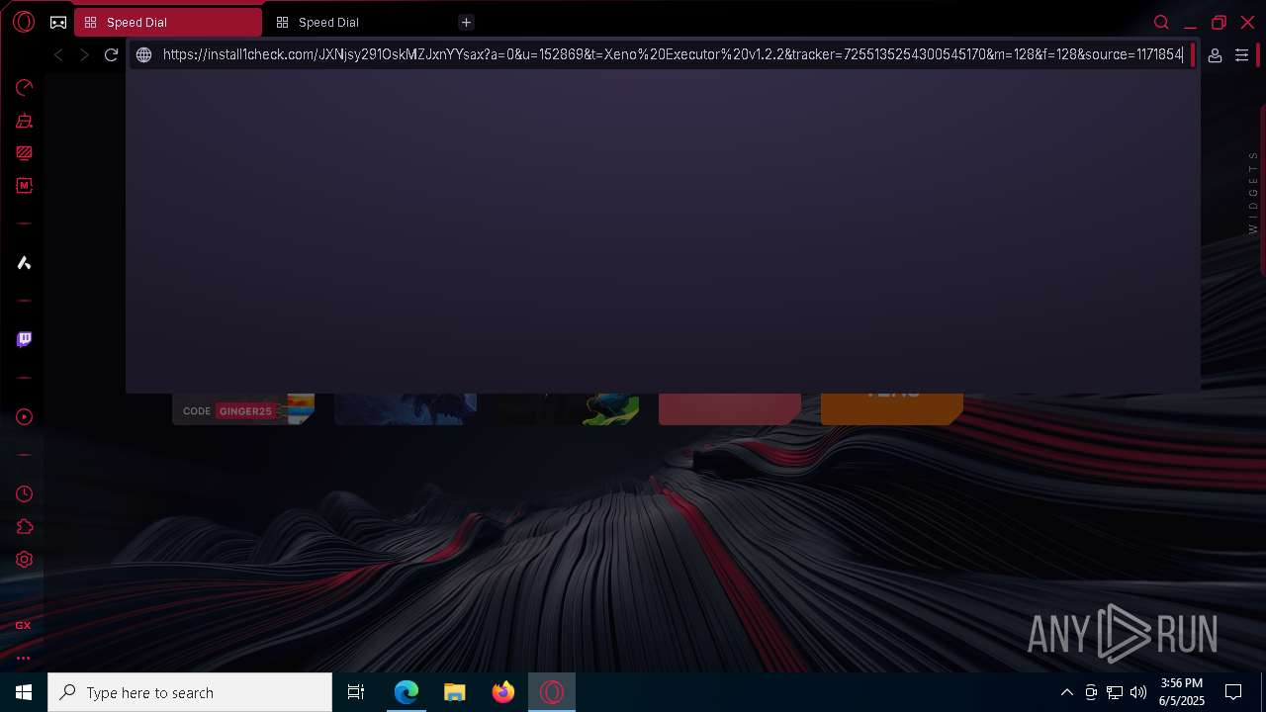Open the striped panel icon in sidebar
The image size is (1266, 712).
tap(24, 153)
